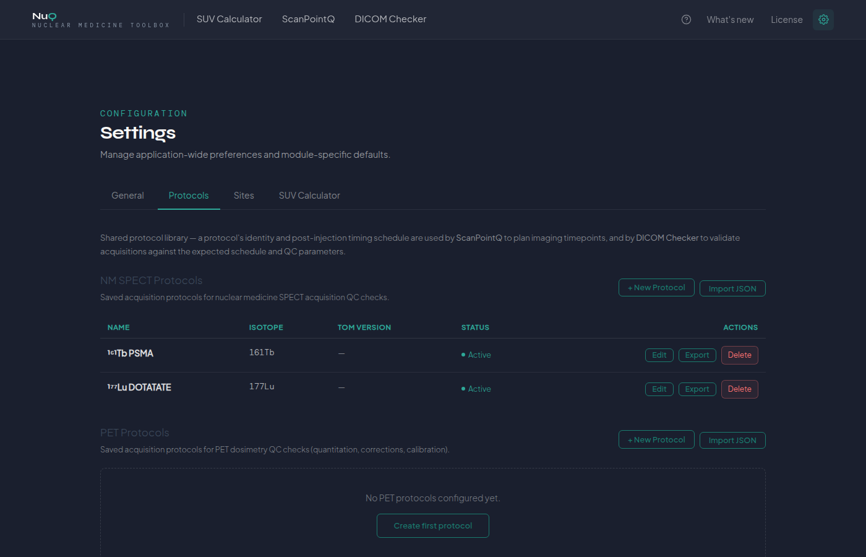Switch to the Sites tab

tap(244, 196)
